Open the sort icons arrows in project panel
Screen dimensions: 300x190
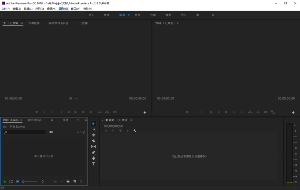(x=43, y=181)
